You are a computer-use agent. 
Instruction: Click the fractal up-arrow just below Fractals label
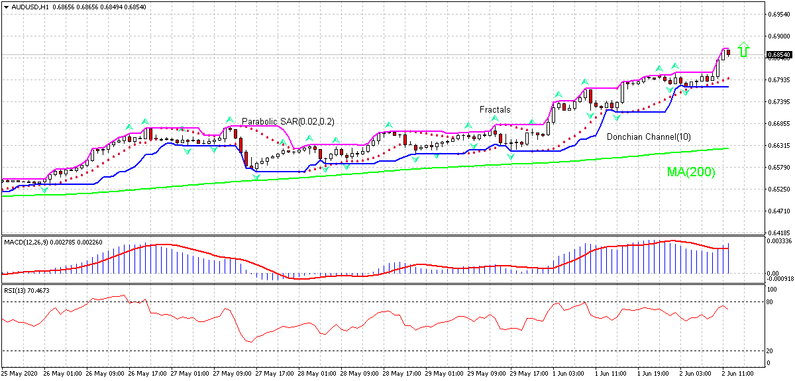coord(495,118)
